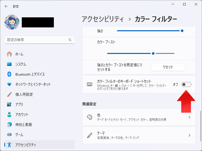Click the システム monitor icon
Viewport: 202px width, 151px height.
(9, 64)
